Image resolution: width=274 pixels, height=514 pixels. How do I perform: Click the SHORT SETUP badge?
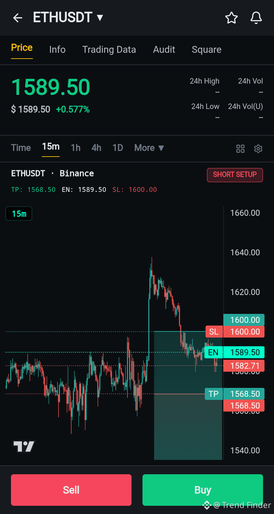(235, 175)
